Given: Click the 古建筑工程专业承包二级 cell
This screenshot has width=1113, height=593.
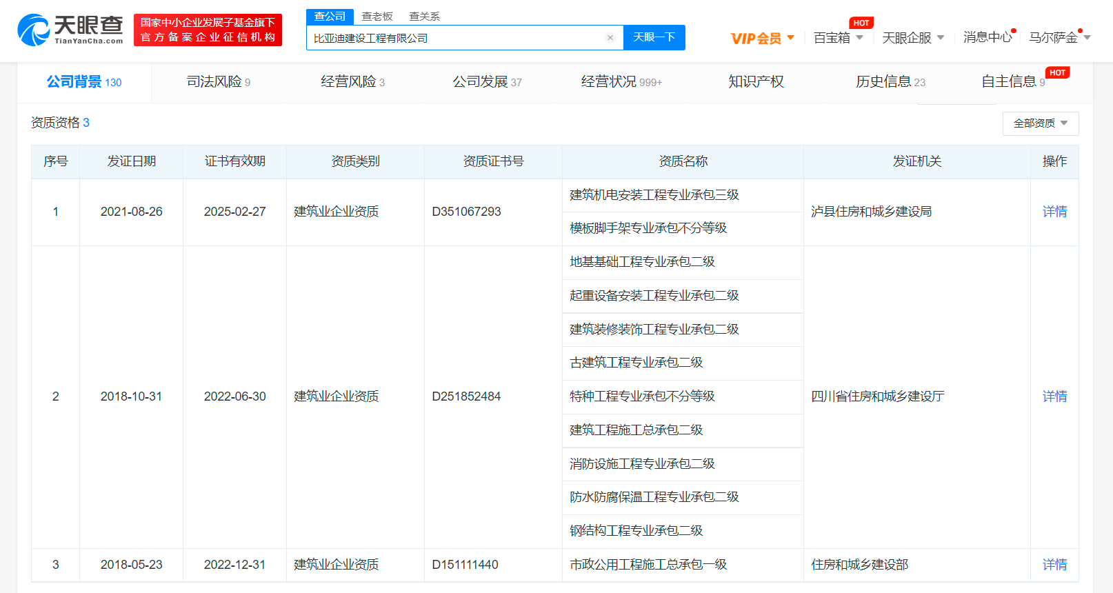Looking at the screenshot, I should [x=683, y=363].
